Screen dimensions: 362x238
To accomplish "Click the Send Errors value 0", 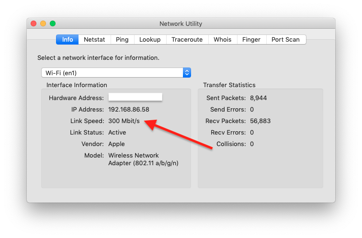I will [252, 109].
